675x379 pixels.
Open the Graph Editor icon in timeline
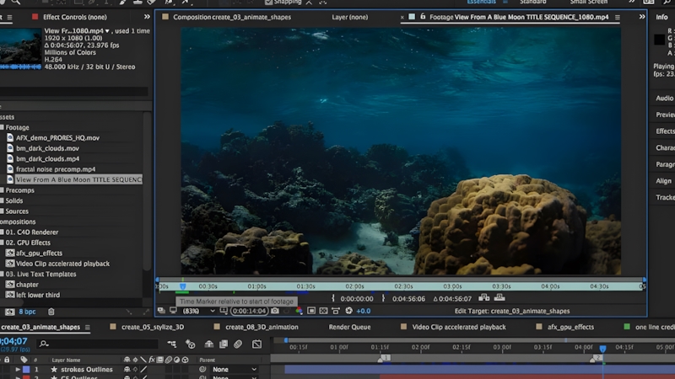pyautogui.click(x=256, y=344)
